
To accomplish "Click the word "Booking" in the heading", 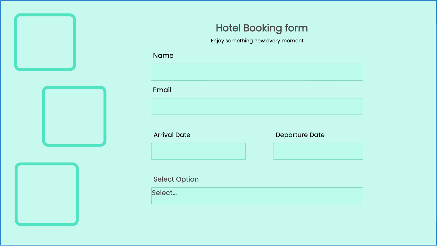I will coord(263,28).
